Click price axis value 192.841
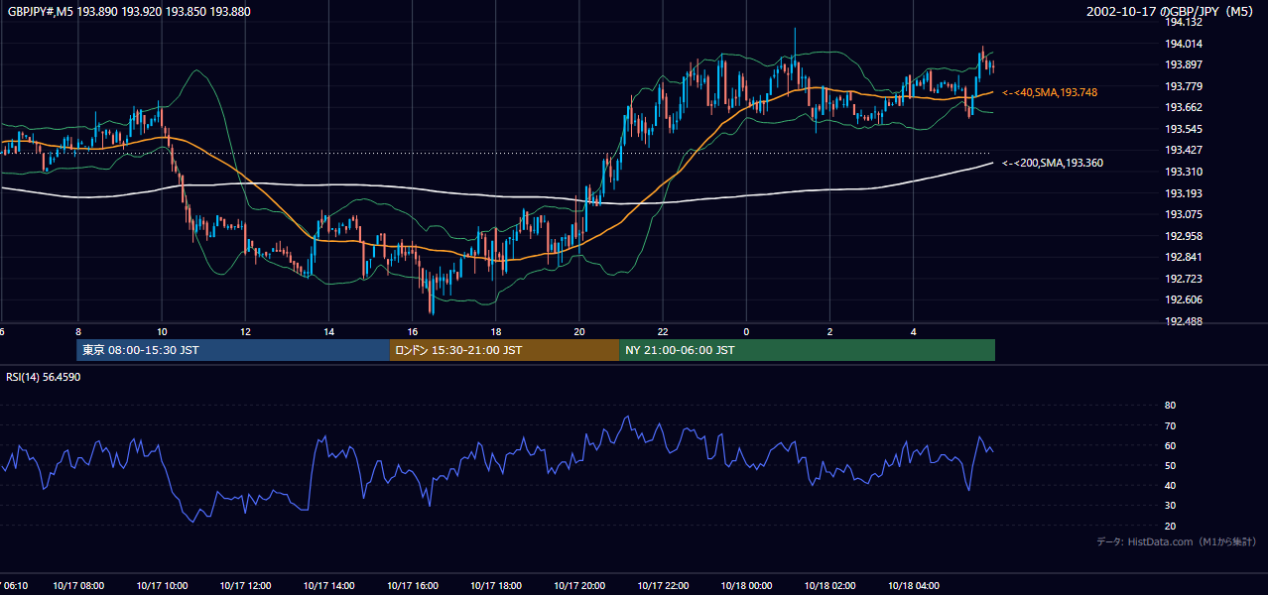 click(1184, 257)
